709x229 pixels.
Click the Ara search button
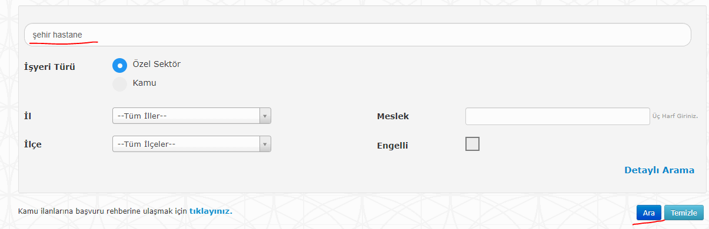click(x=649, y=213)
